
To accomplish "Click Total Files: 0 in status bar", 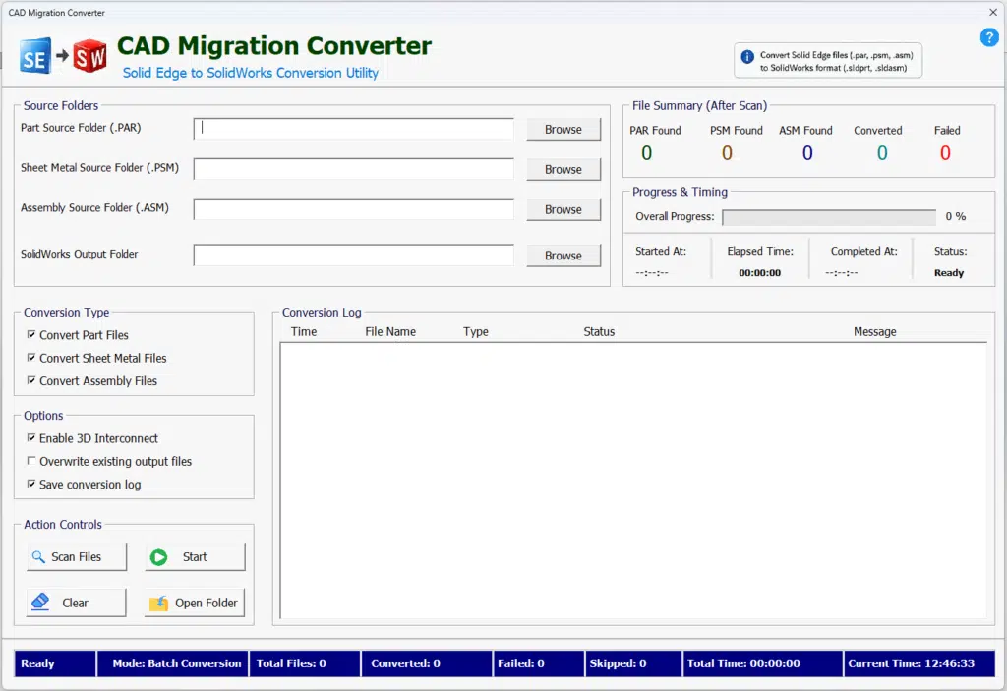I will (x=304, y=663).
